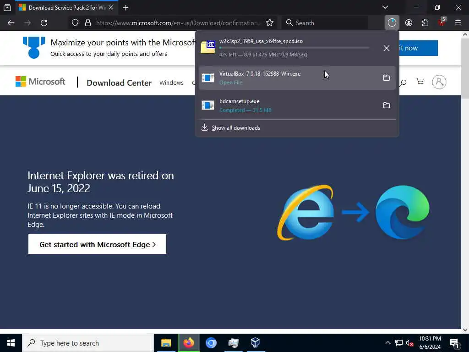The image size is (469, 352).
Task: Click the blue rewards banner button
Action: tap(419, 48)
